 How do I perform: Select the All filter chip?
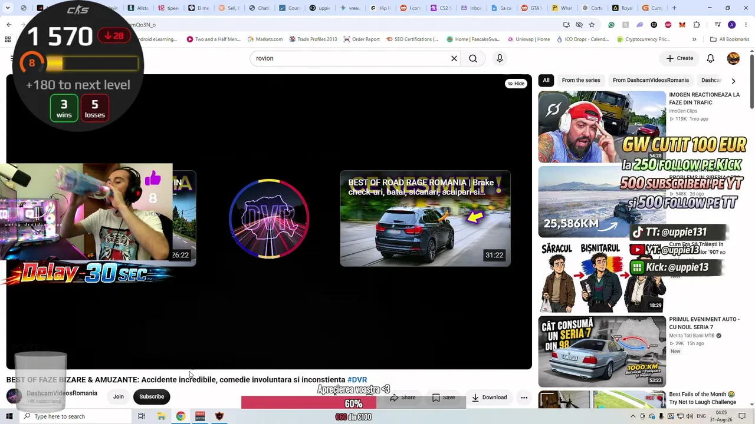click(x=546, y=80)
